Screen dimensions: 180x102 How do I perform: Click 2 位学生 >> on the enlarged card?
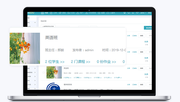click(55, 62)
